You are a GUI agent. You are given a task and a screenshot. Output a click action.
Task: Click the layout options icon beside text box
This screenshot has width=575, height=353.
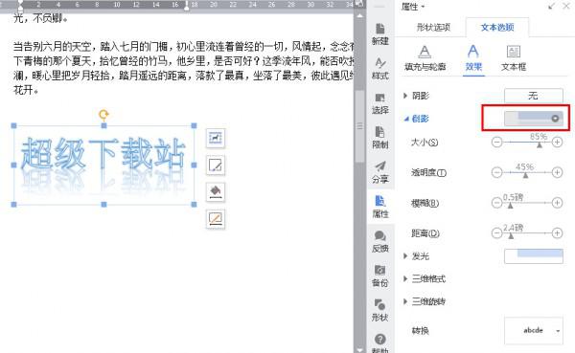(x=216, y=138)
